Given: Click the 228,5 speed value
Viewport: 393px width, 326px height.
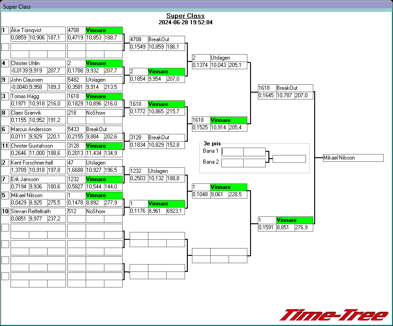Looking at the screenshot, I should (x=238, y=194).
